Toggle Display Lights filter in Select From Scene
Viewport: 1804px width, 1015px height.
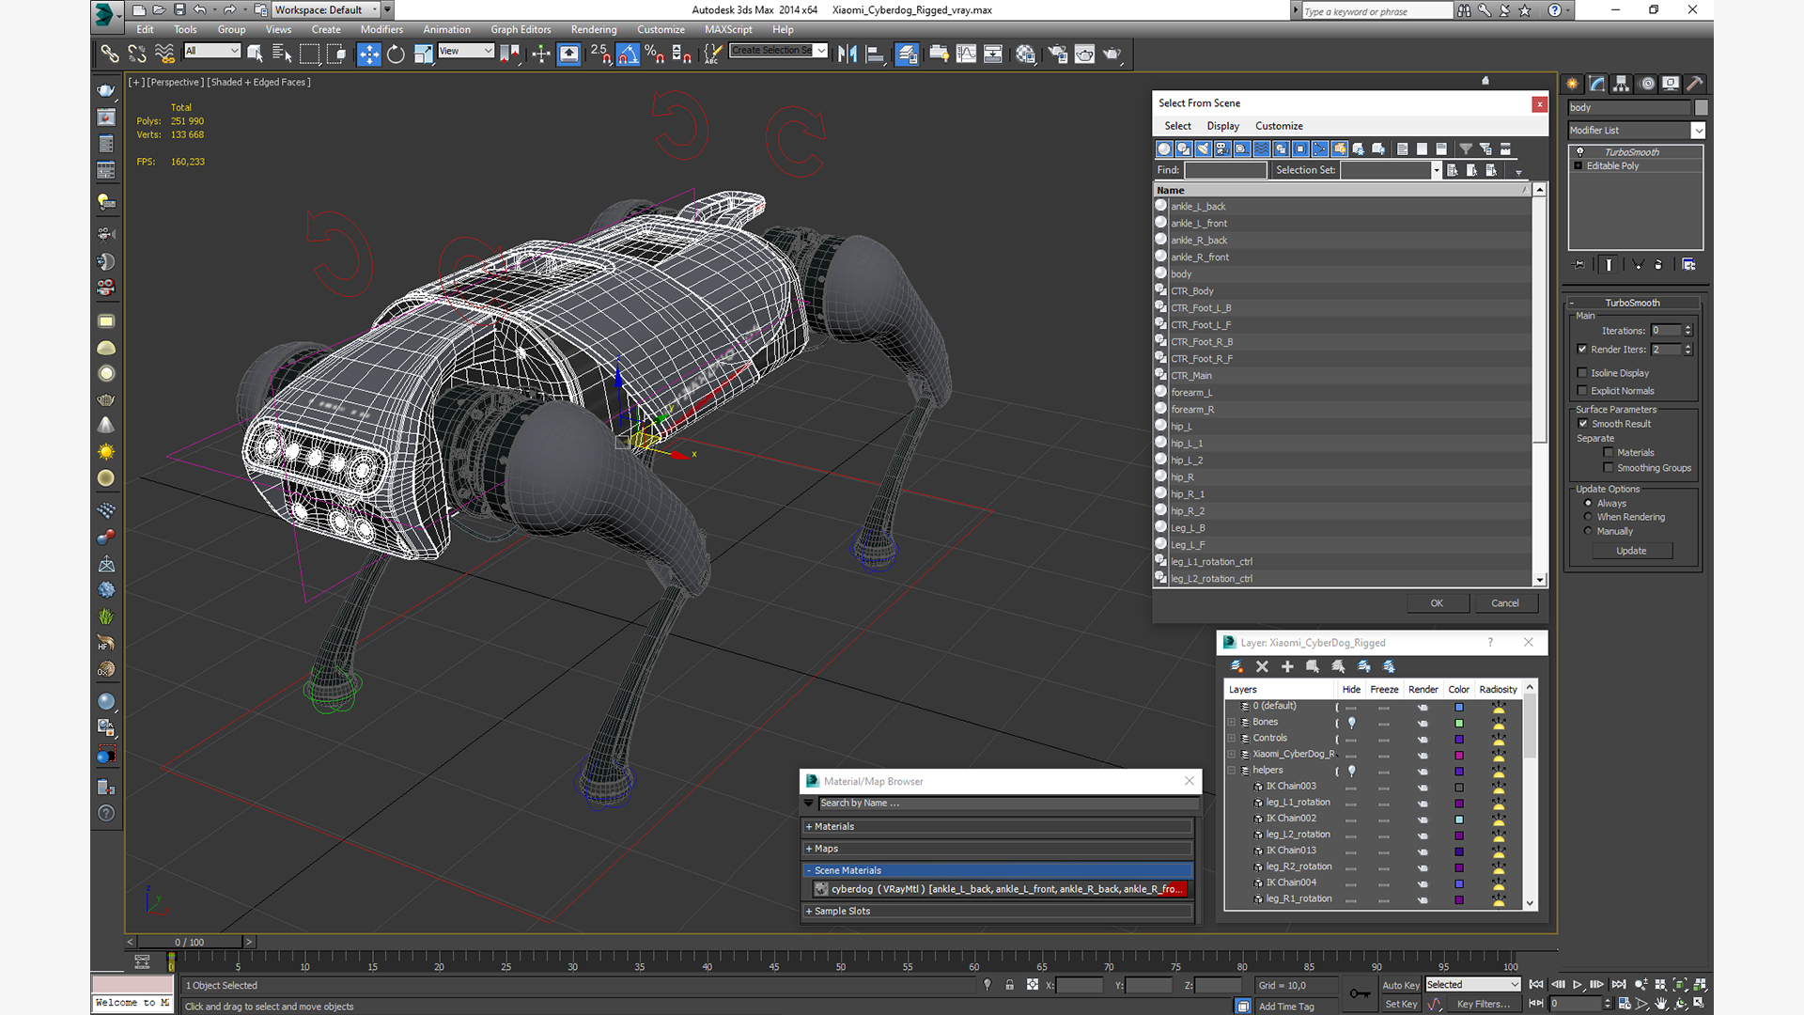click(1204, 148)
